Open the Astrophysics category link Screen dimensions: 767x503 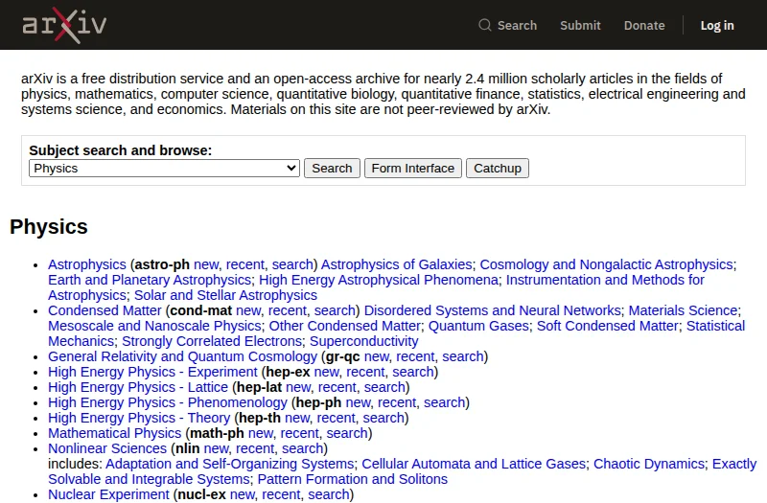pos(87,264)
